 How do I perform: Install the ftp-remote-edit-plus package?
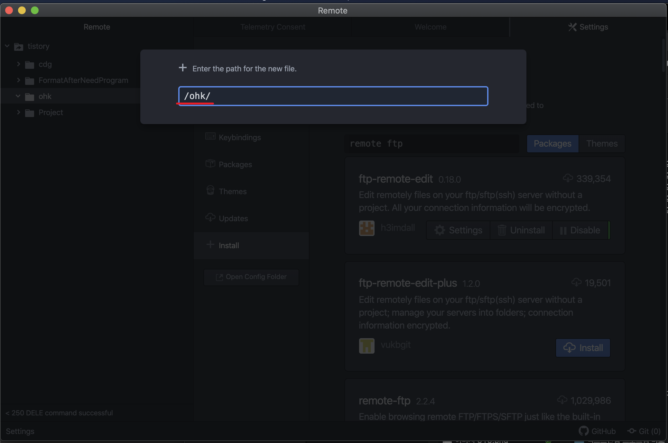coord(583,348)
